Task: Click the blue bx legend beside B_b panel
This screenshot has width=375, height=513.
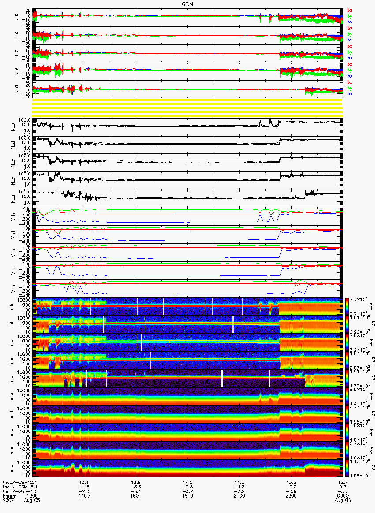Action: pyautogui.click(x=350, y=22)
